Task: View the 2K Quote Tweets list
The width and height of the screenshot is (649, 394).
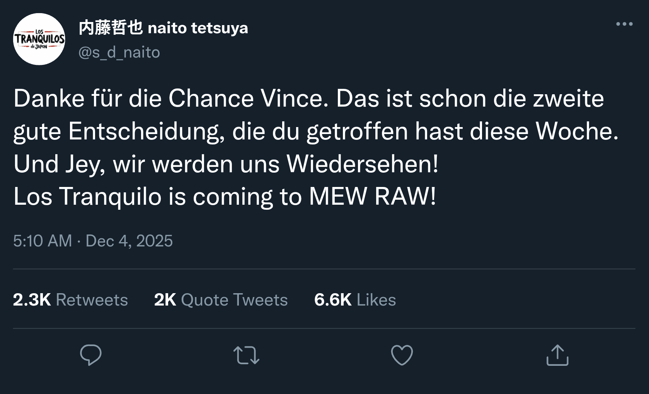Action: tap(221, 300)
